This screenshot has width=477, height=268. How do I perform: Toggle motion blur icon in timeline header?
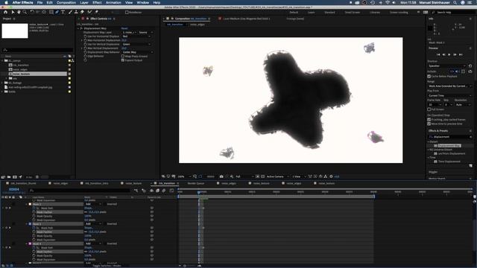(x=164, y=191)
